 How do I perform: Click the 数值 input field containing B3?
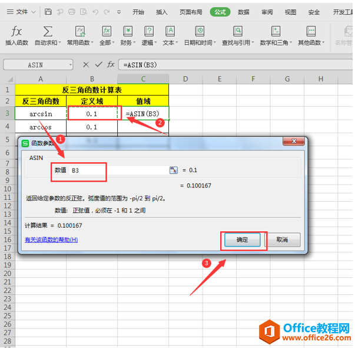click(x=118, y=170)
